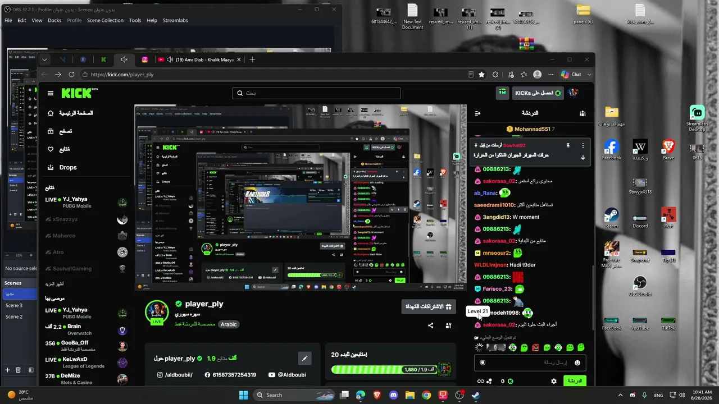Open the browser tab list dropdown
Viewport: 719px width, 404px height.
(44, 59)
